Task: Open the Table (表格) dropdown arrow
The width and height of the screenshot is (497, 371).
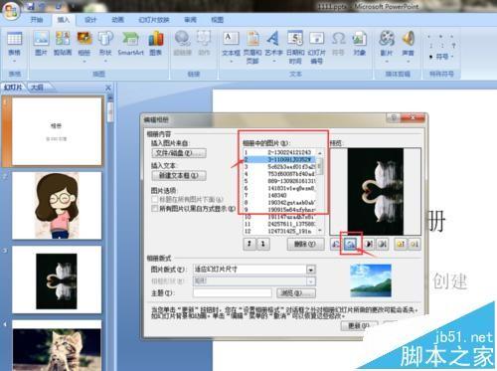Action: (x=15, y=62)
